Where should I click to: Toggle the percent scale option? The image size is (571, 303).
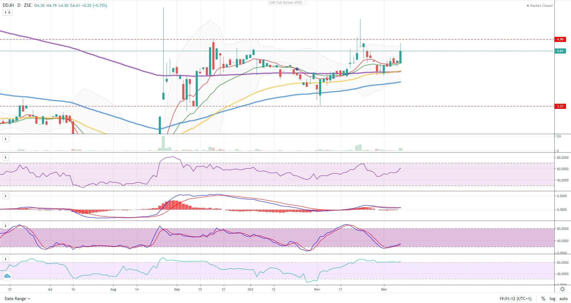point(543,299)
